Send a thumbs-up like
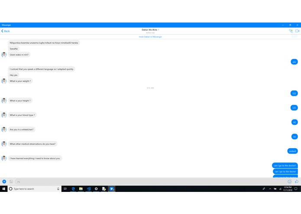This screenshot has height=214, width=301. 297,182
